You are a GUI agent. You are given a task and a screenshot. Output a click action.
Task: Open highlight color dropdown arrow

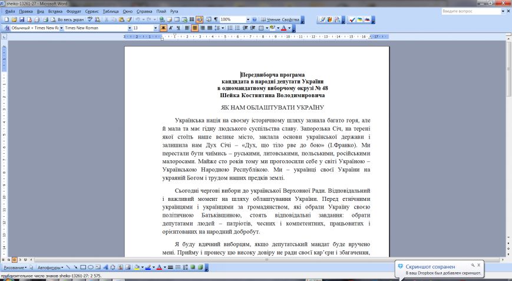(x=278, y=28)
